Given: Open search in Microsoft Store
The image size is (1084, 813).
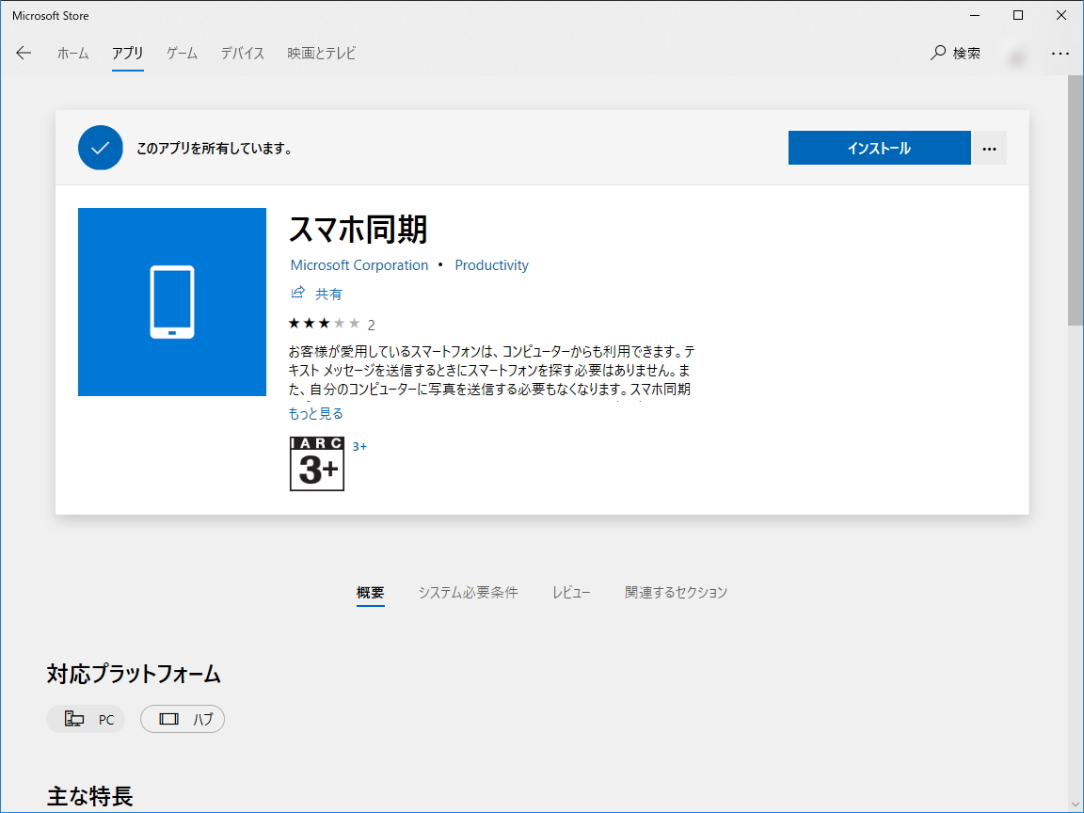Looking at the screenshot, I should click(955, 54).
